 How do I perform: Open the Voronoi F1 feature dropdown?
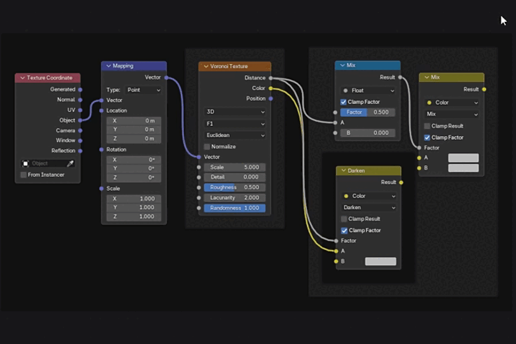tap(234, 124)
